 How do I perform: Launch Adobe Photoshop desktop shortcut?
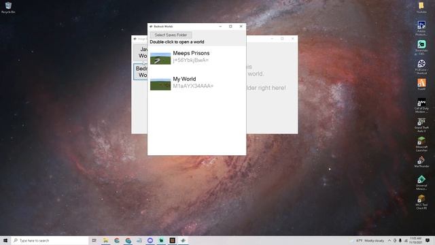pos(421,28)
